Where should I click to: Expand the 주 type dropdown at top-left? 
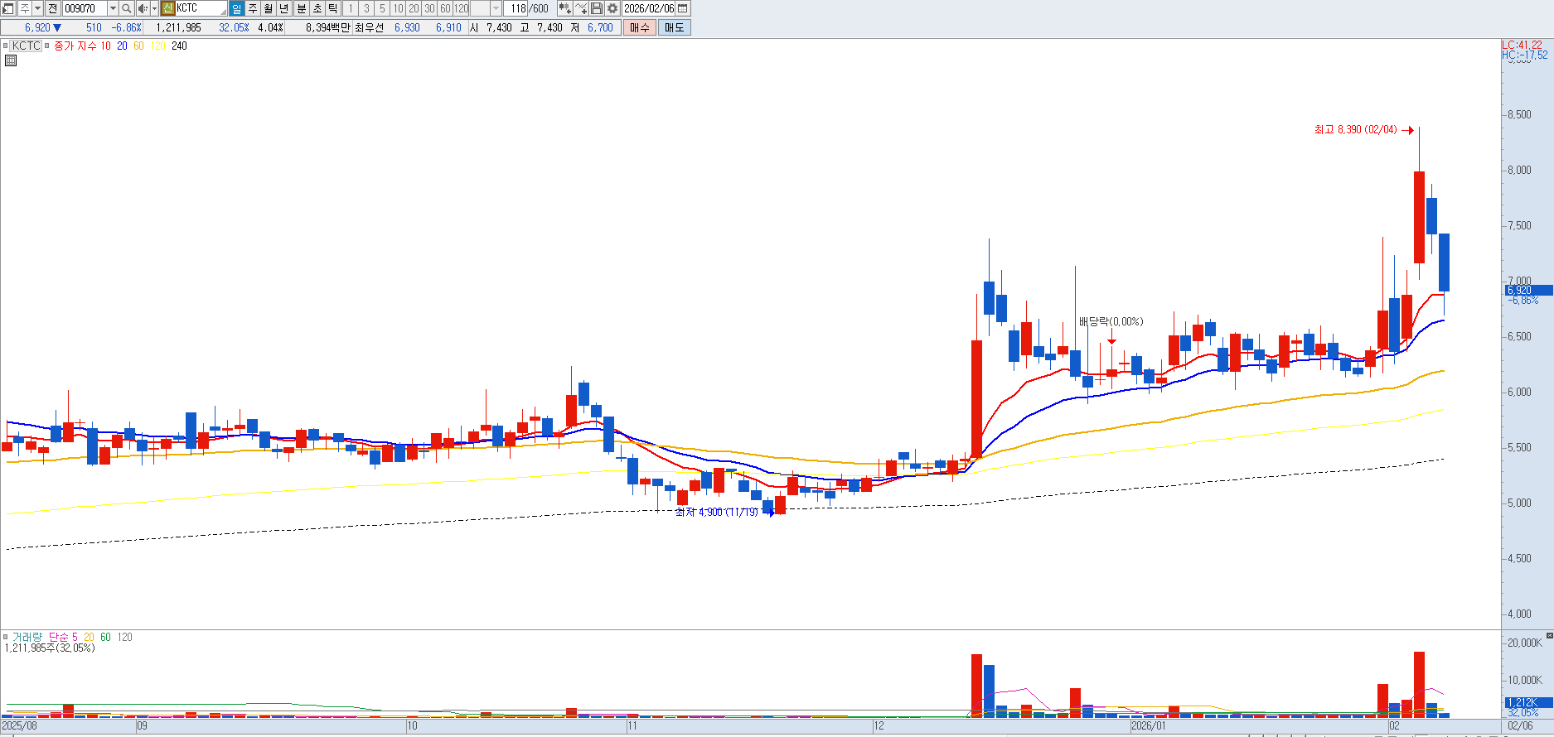(x=37, y=8)
